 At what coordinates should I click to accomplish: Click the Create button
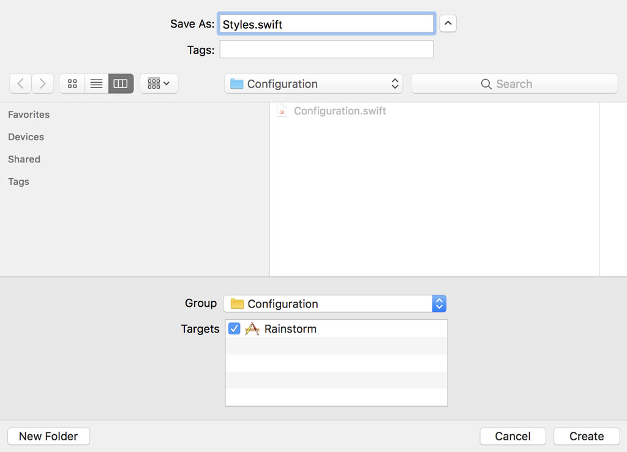586,436
